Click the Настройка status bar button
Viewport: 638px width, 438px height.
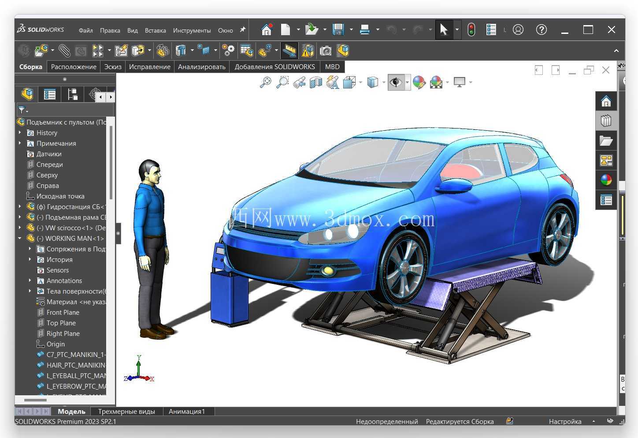tap(565, 422)
